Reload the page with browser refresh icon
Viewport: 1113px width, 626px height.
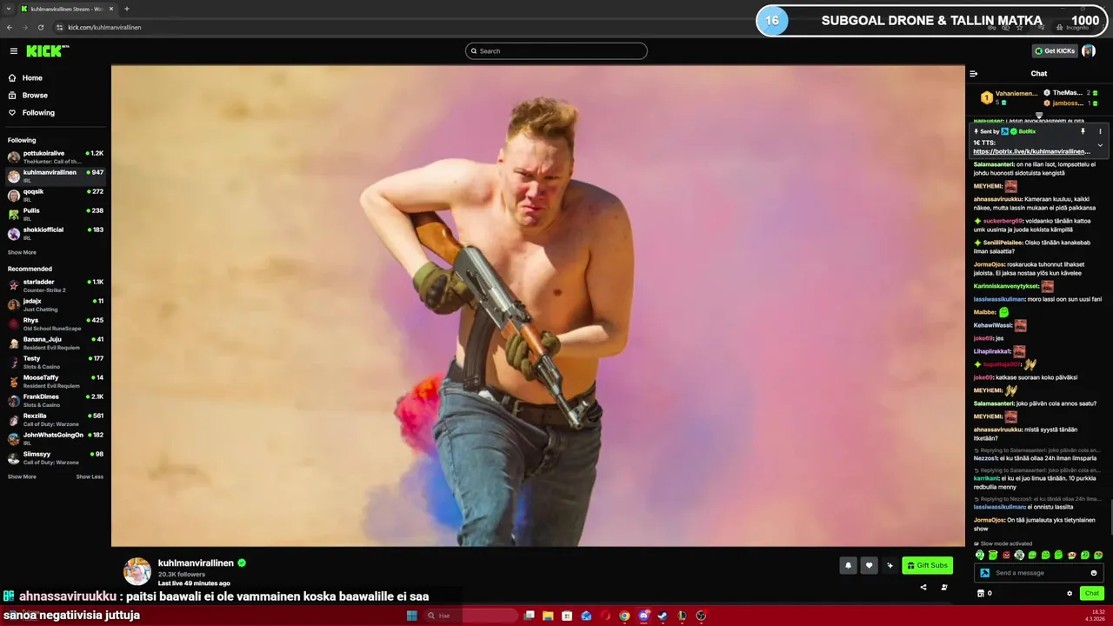(41, 27)
